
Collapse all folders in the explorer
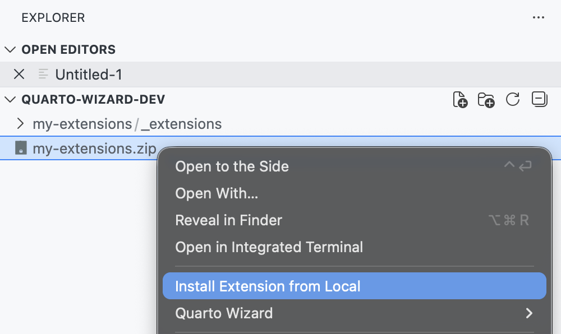tap(539, 99)
